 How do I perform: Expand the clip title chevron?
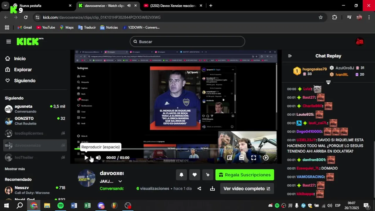click(120, 181)
